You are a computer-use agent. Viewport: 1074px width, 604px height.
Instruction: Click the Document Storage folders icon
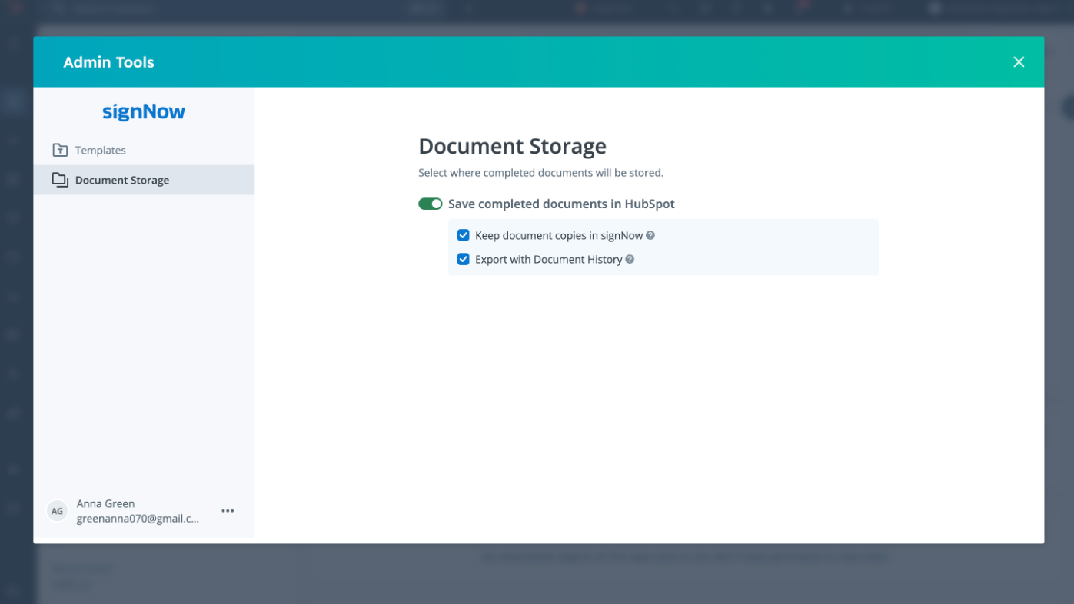(x=60, y=180)
